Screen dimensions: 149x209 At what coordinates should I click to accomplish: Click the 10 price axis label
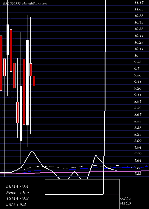(x=136, y=56)
